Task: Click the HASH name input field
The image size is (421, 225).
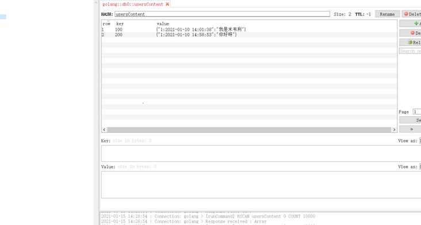Action: [x=222, y=14]
